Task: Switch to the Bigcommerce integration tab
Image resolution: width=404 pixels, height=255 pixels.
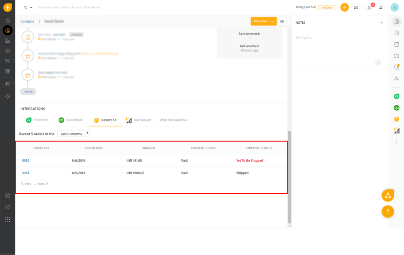Action: click(x=140, y=120)
